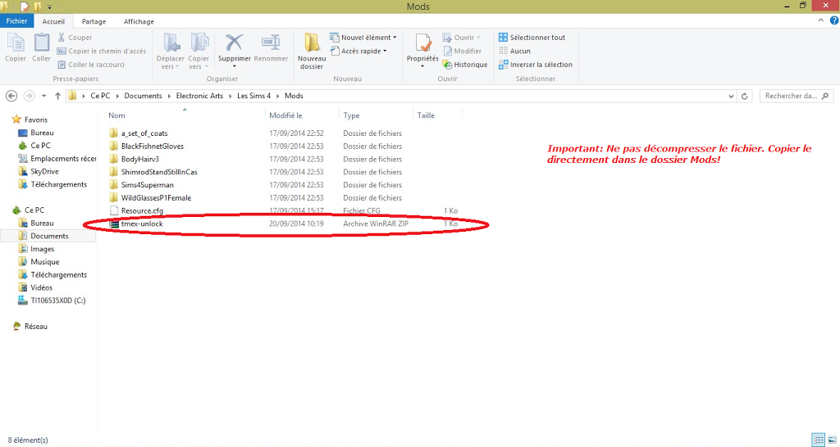Select the WildGlassesP1Female folder
This screenshot has width=840, height=447.
click(x=149, y=197)
